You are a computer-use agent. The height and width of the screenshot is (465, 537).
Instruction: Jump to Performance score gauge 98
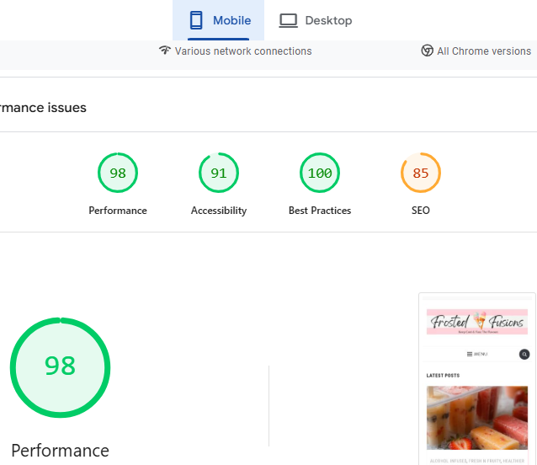tap(118, 173)
